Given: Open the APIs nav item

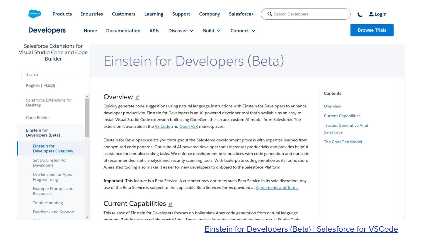Looking at the screenshot, I should (154, 30).
